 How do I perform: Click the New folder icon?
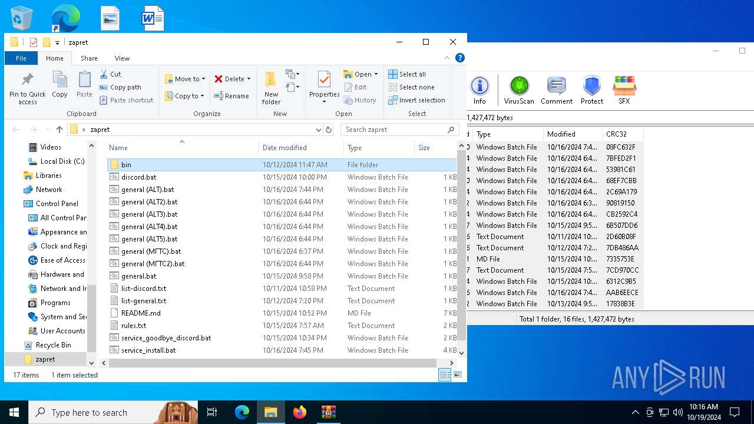pos(271,88)
